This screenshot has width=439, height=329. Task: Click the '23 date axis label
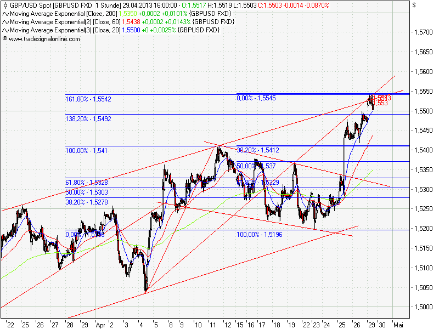(316, 325)
